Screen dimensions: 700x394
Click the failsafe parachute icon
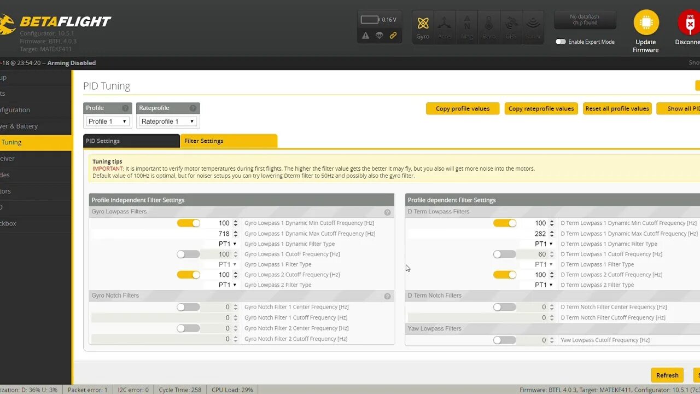coord(379,36)
